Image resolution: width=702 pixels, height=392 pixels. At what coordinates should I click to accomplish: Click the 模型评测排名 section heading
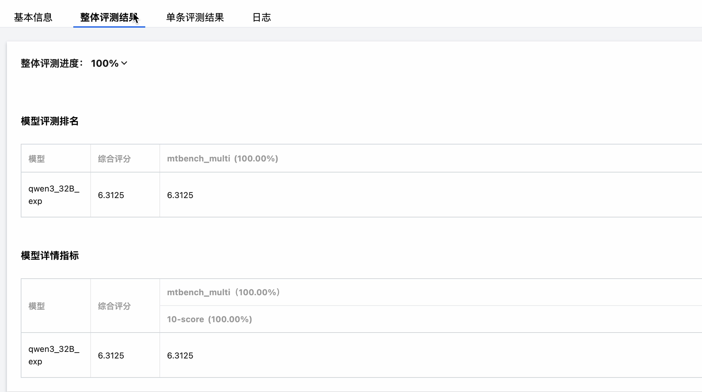pos(50,121)
